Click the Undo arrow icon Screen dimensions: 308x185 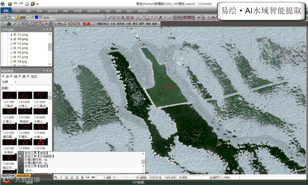tap(15, 3)
